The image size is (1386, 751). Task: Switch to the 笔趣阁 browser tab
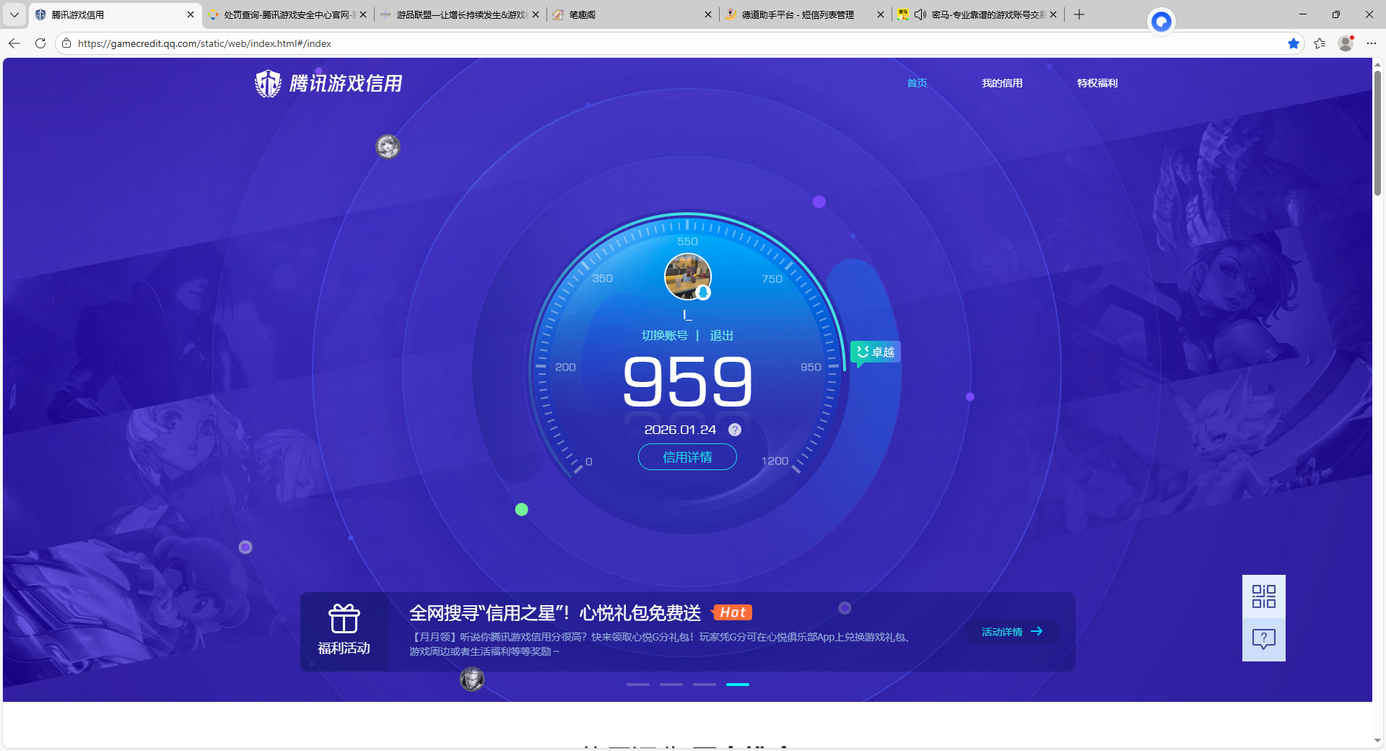click(x=628, y=14)
